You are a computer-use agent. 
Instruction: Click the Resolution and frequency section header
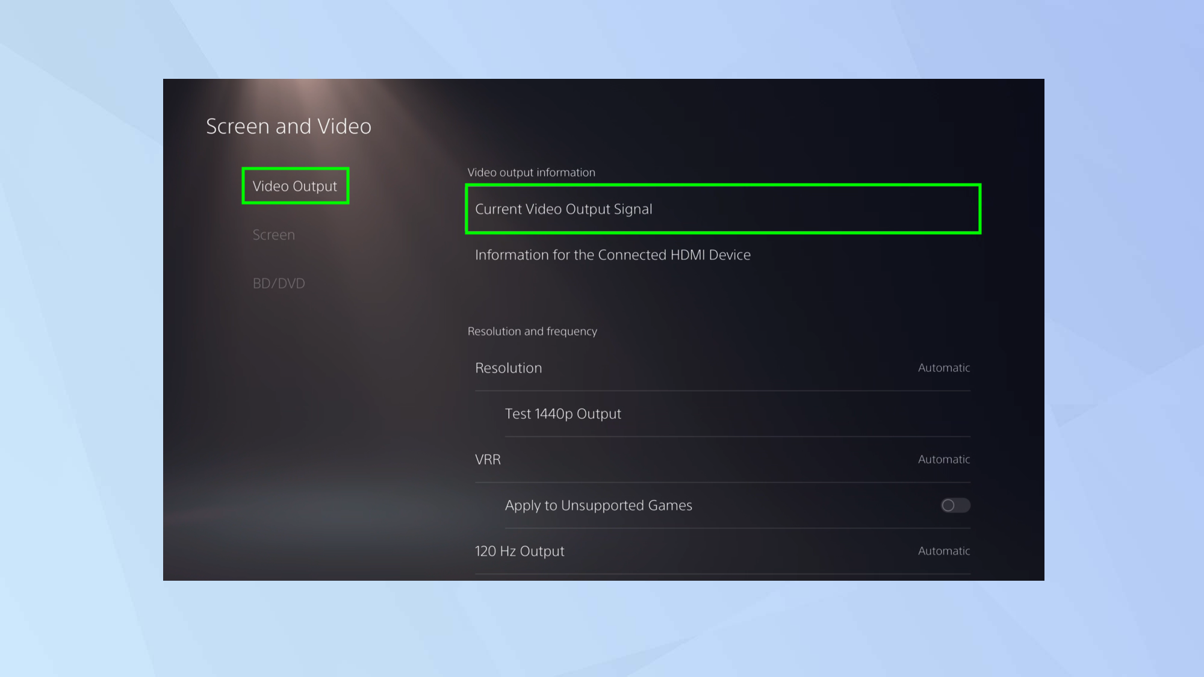[532, 332]
